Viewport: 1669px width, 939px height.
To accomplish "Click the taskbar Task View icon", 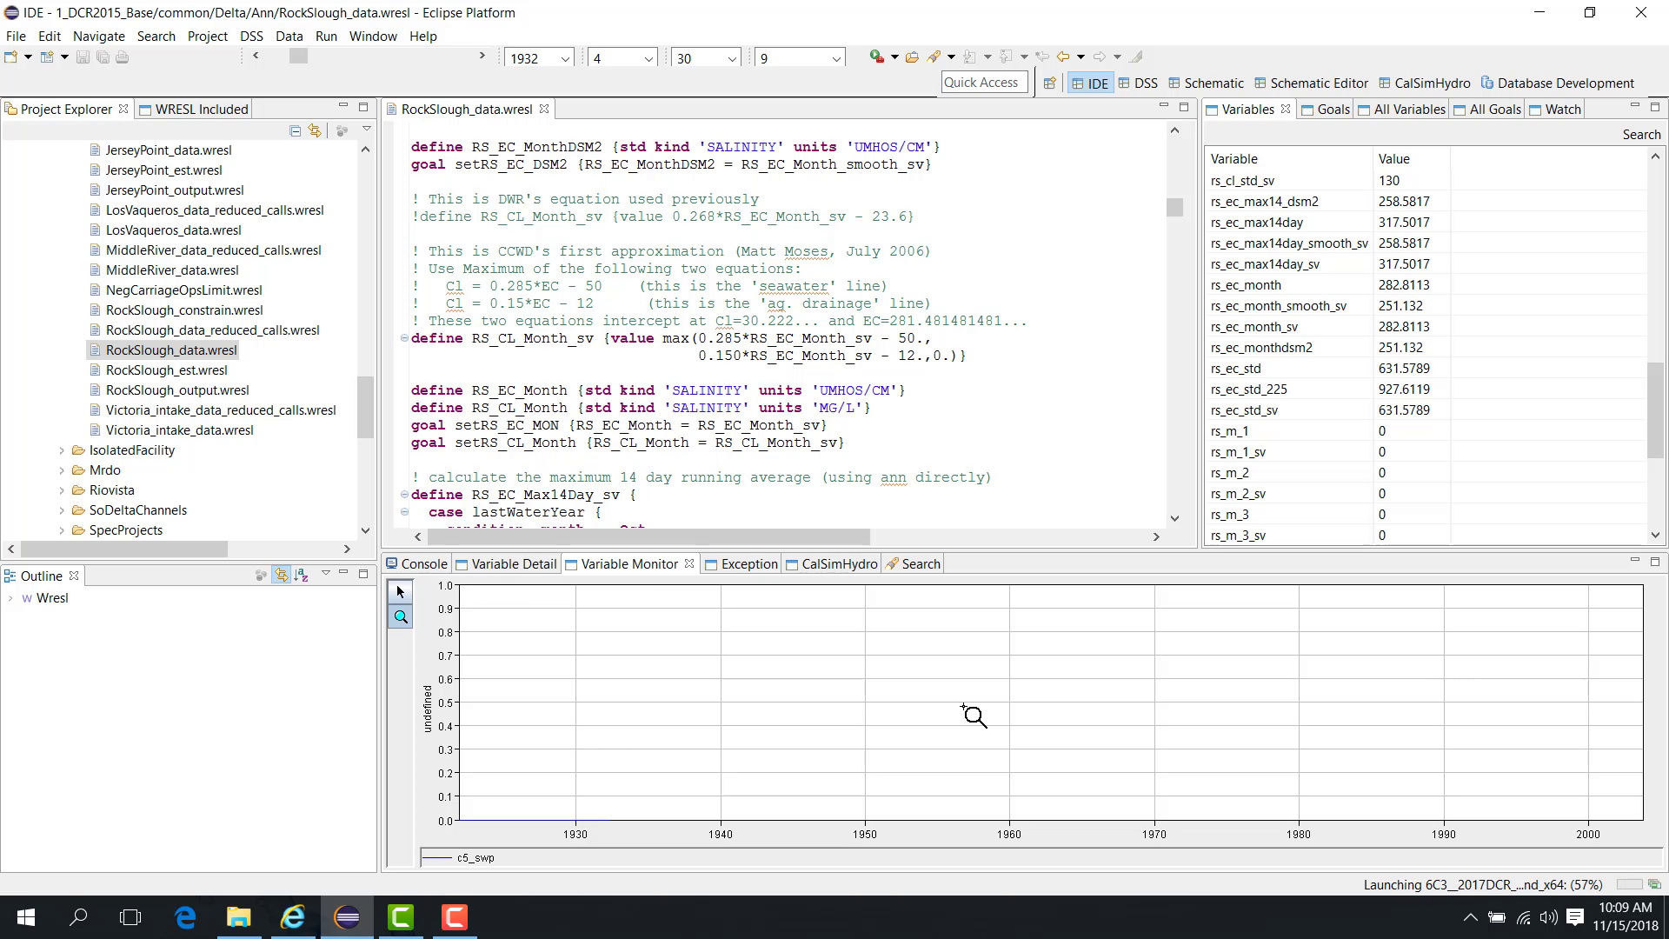I will click(130, 917).
